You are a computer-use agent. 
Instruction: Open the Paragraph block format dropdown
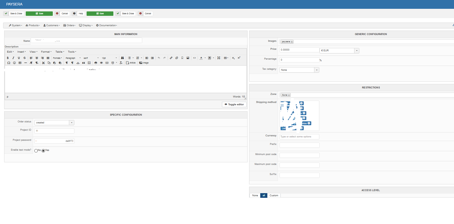(x=73, y=58)
